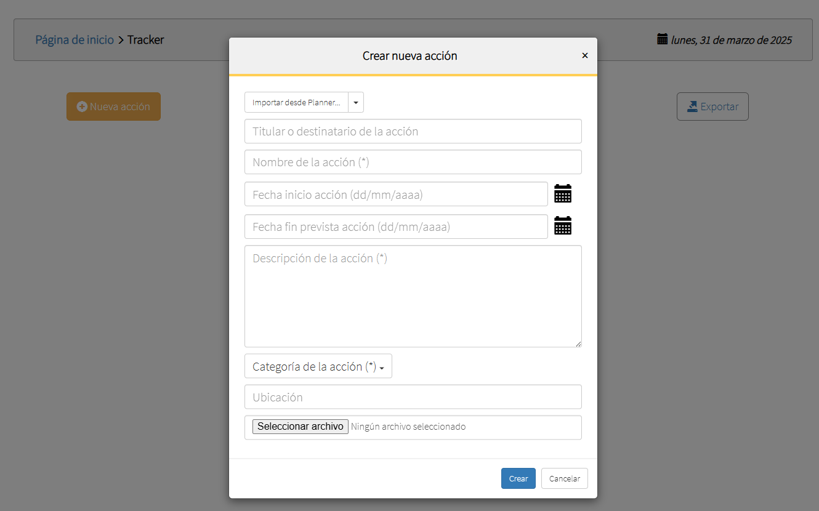This screenshot has height=511, width=819.
Task: Click the calendar icon beside today's date
Action: tap(663, 39)
